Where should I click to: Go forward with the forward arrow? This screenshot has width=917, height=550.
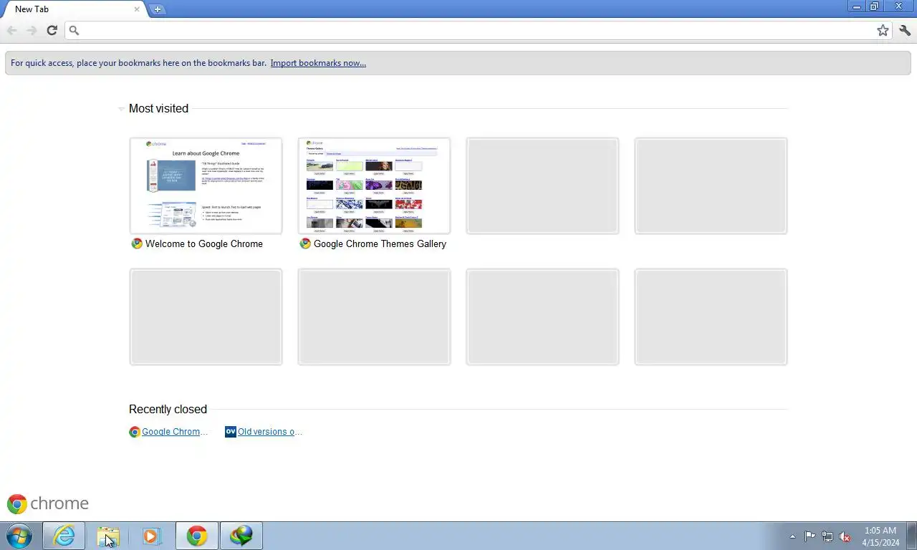point(32,30)
